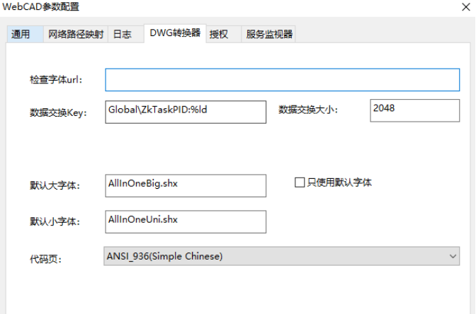Open the 网络路径映射 tab
Viewport: 476px width, 314px height.
76,34
